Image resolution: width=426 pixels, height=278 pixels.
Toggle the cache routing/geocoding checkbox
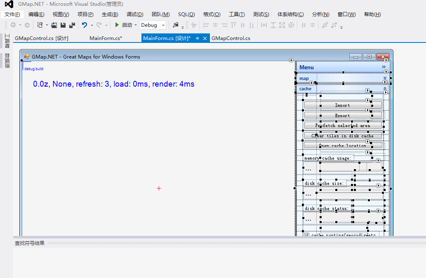tap(306, 235)
